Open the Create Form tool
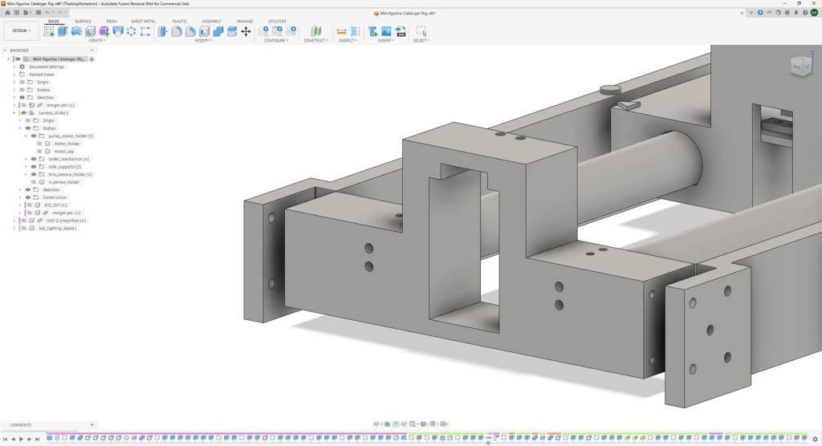 [x=104, y=31]
